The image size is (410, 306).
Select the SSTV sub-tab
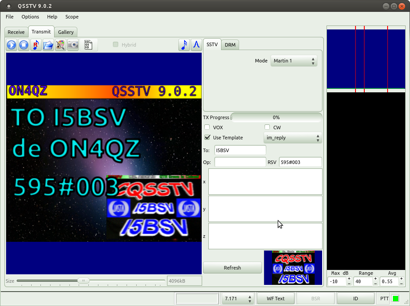point(212,44)
